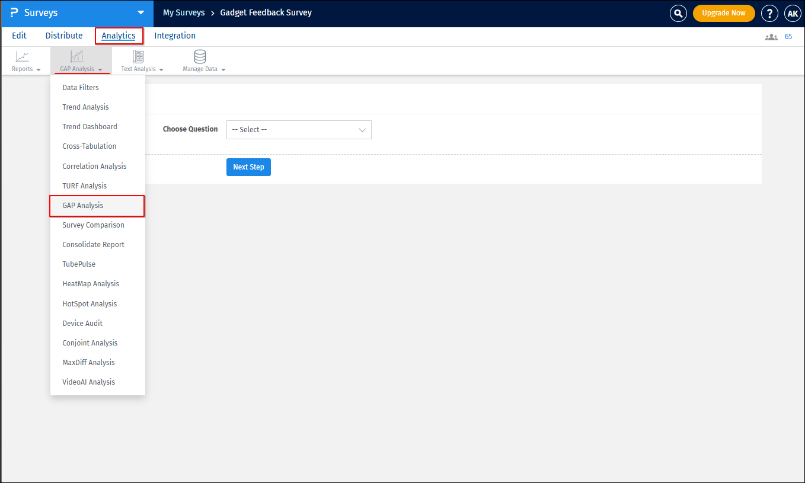
Task: Click the Reports chart icon
Action: 22,57
